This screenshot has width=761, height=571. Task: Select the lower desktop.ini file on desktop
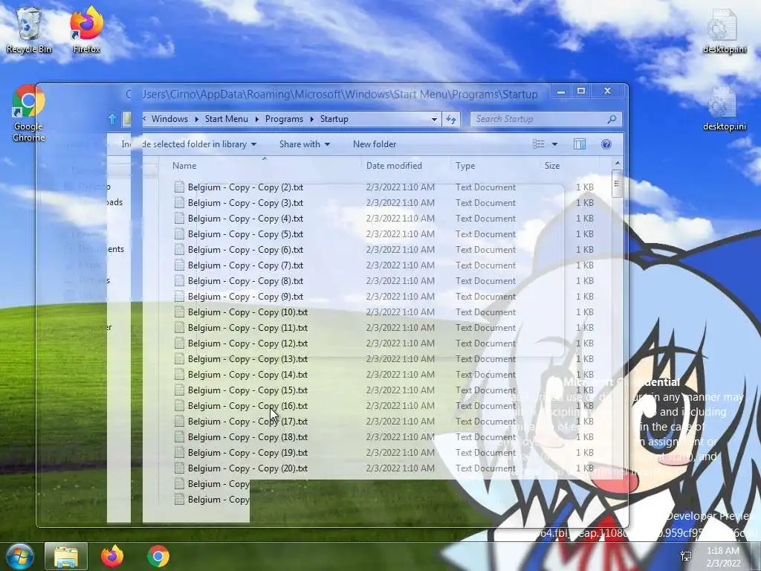click(x=724, y=109)
